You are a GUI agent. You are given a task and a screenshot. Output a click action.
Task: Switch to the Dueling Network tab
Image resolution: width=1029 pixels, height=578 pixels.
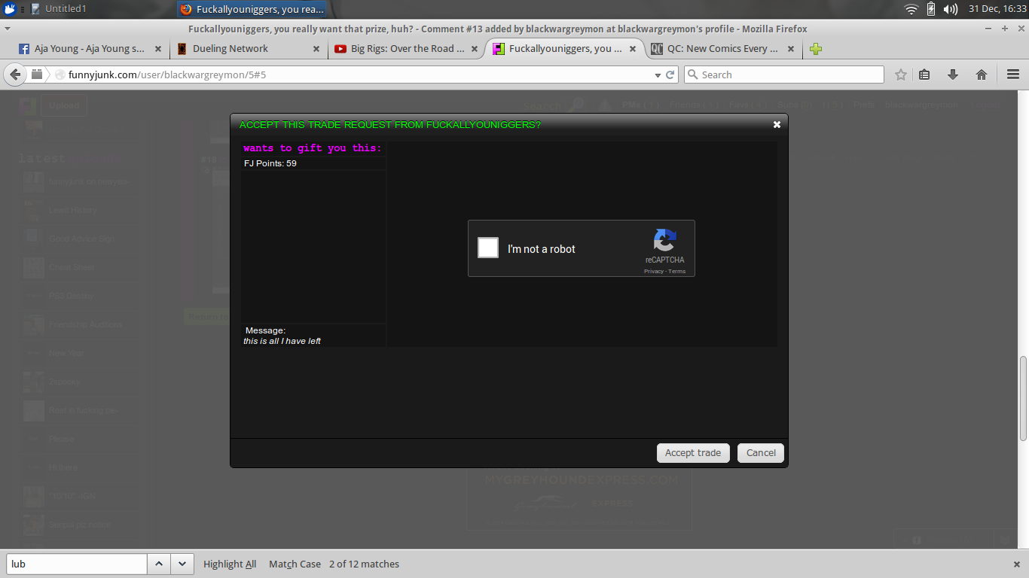coord(231,49)
